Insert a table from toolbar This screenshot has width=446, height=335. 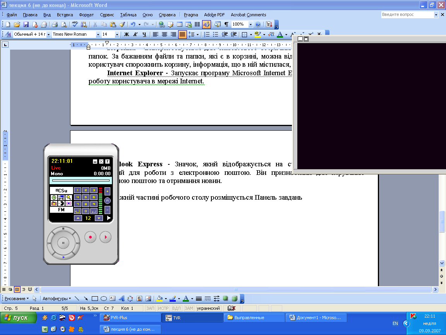point(180,24)
